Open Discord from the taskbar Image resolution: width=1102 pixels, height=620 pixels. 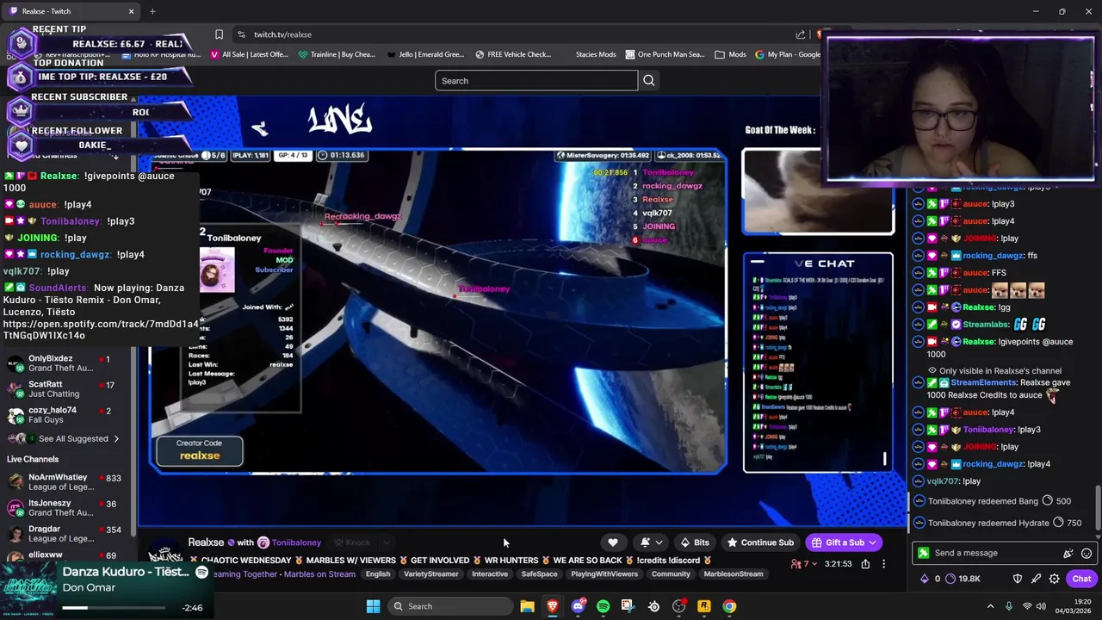[x=579, y=606]
